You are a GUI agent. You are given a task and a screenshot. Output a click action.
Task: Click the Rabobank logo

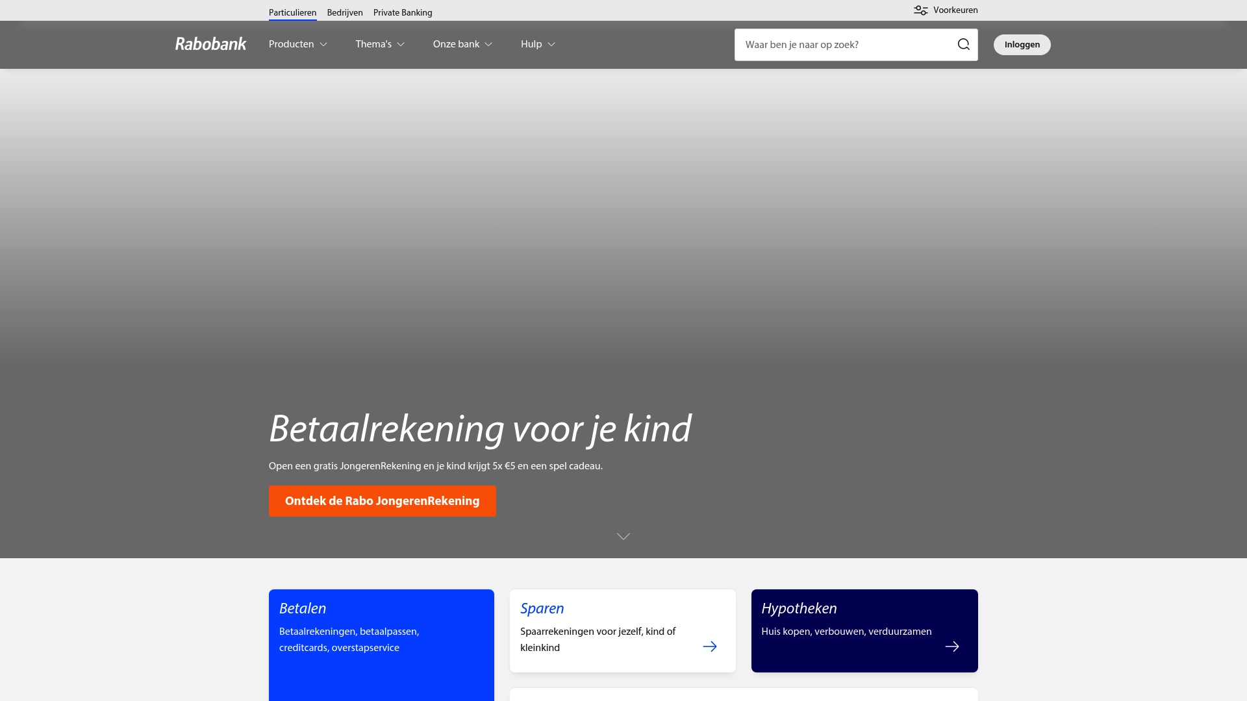209,44
